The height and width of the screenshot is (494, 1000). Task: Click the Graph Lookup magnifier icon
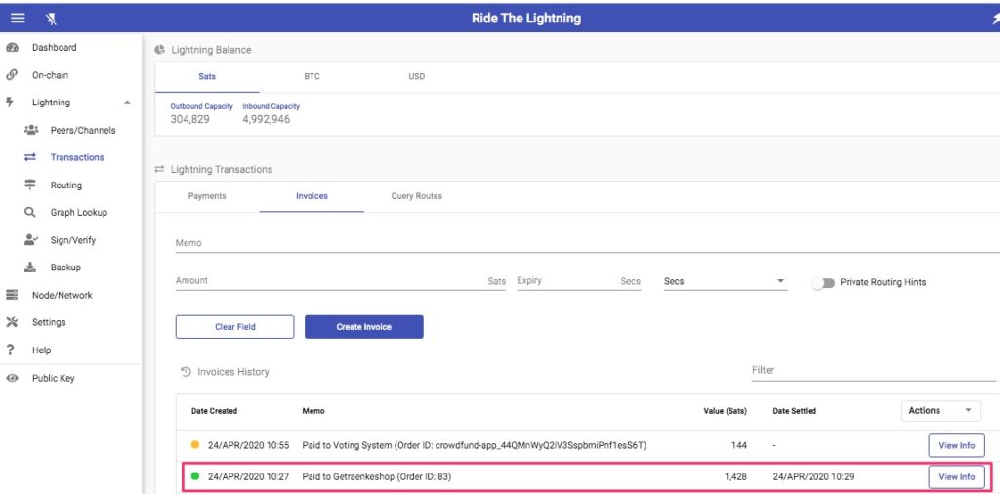(30, 213)
